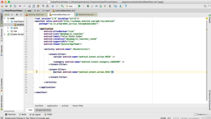Toggle the Gradle tool window tab
This screenshot has height=119, width=211.
[x=210, y=19]
